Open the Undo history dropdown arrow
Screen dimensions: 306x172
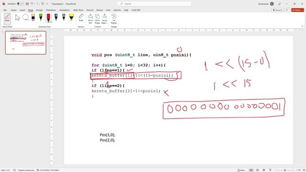click(x=34, y=4)
